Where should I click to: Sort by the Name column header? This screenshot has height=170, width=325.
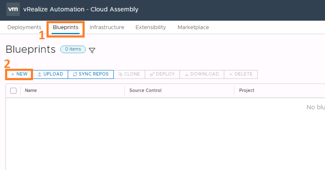[x=31, y=91]
